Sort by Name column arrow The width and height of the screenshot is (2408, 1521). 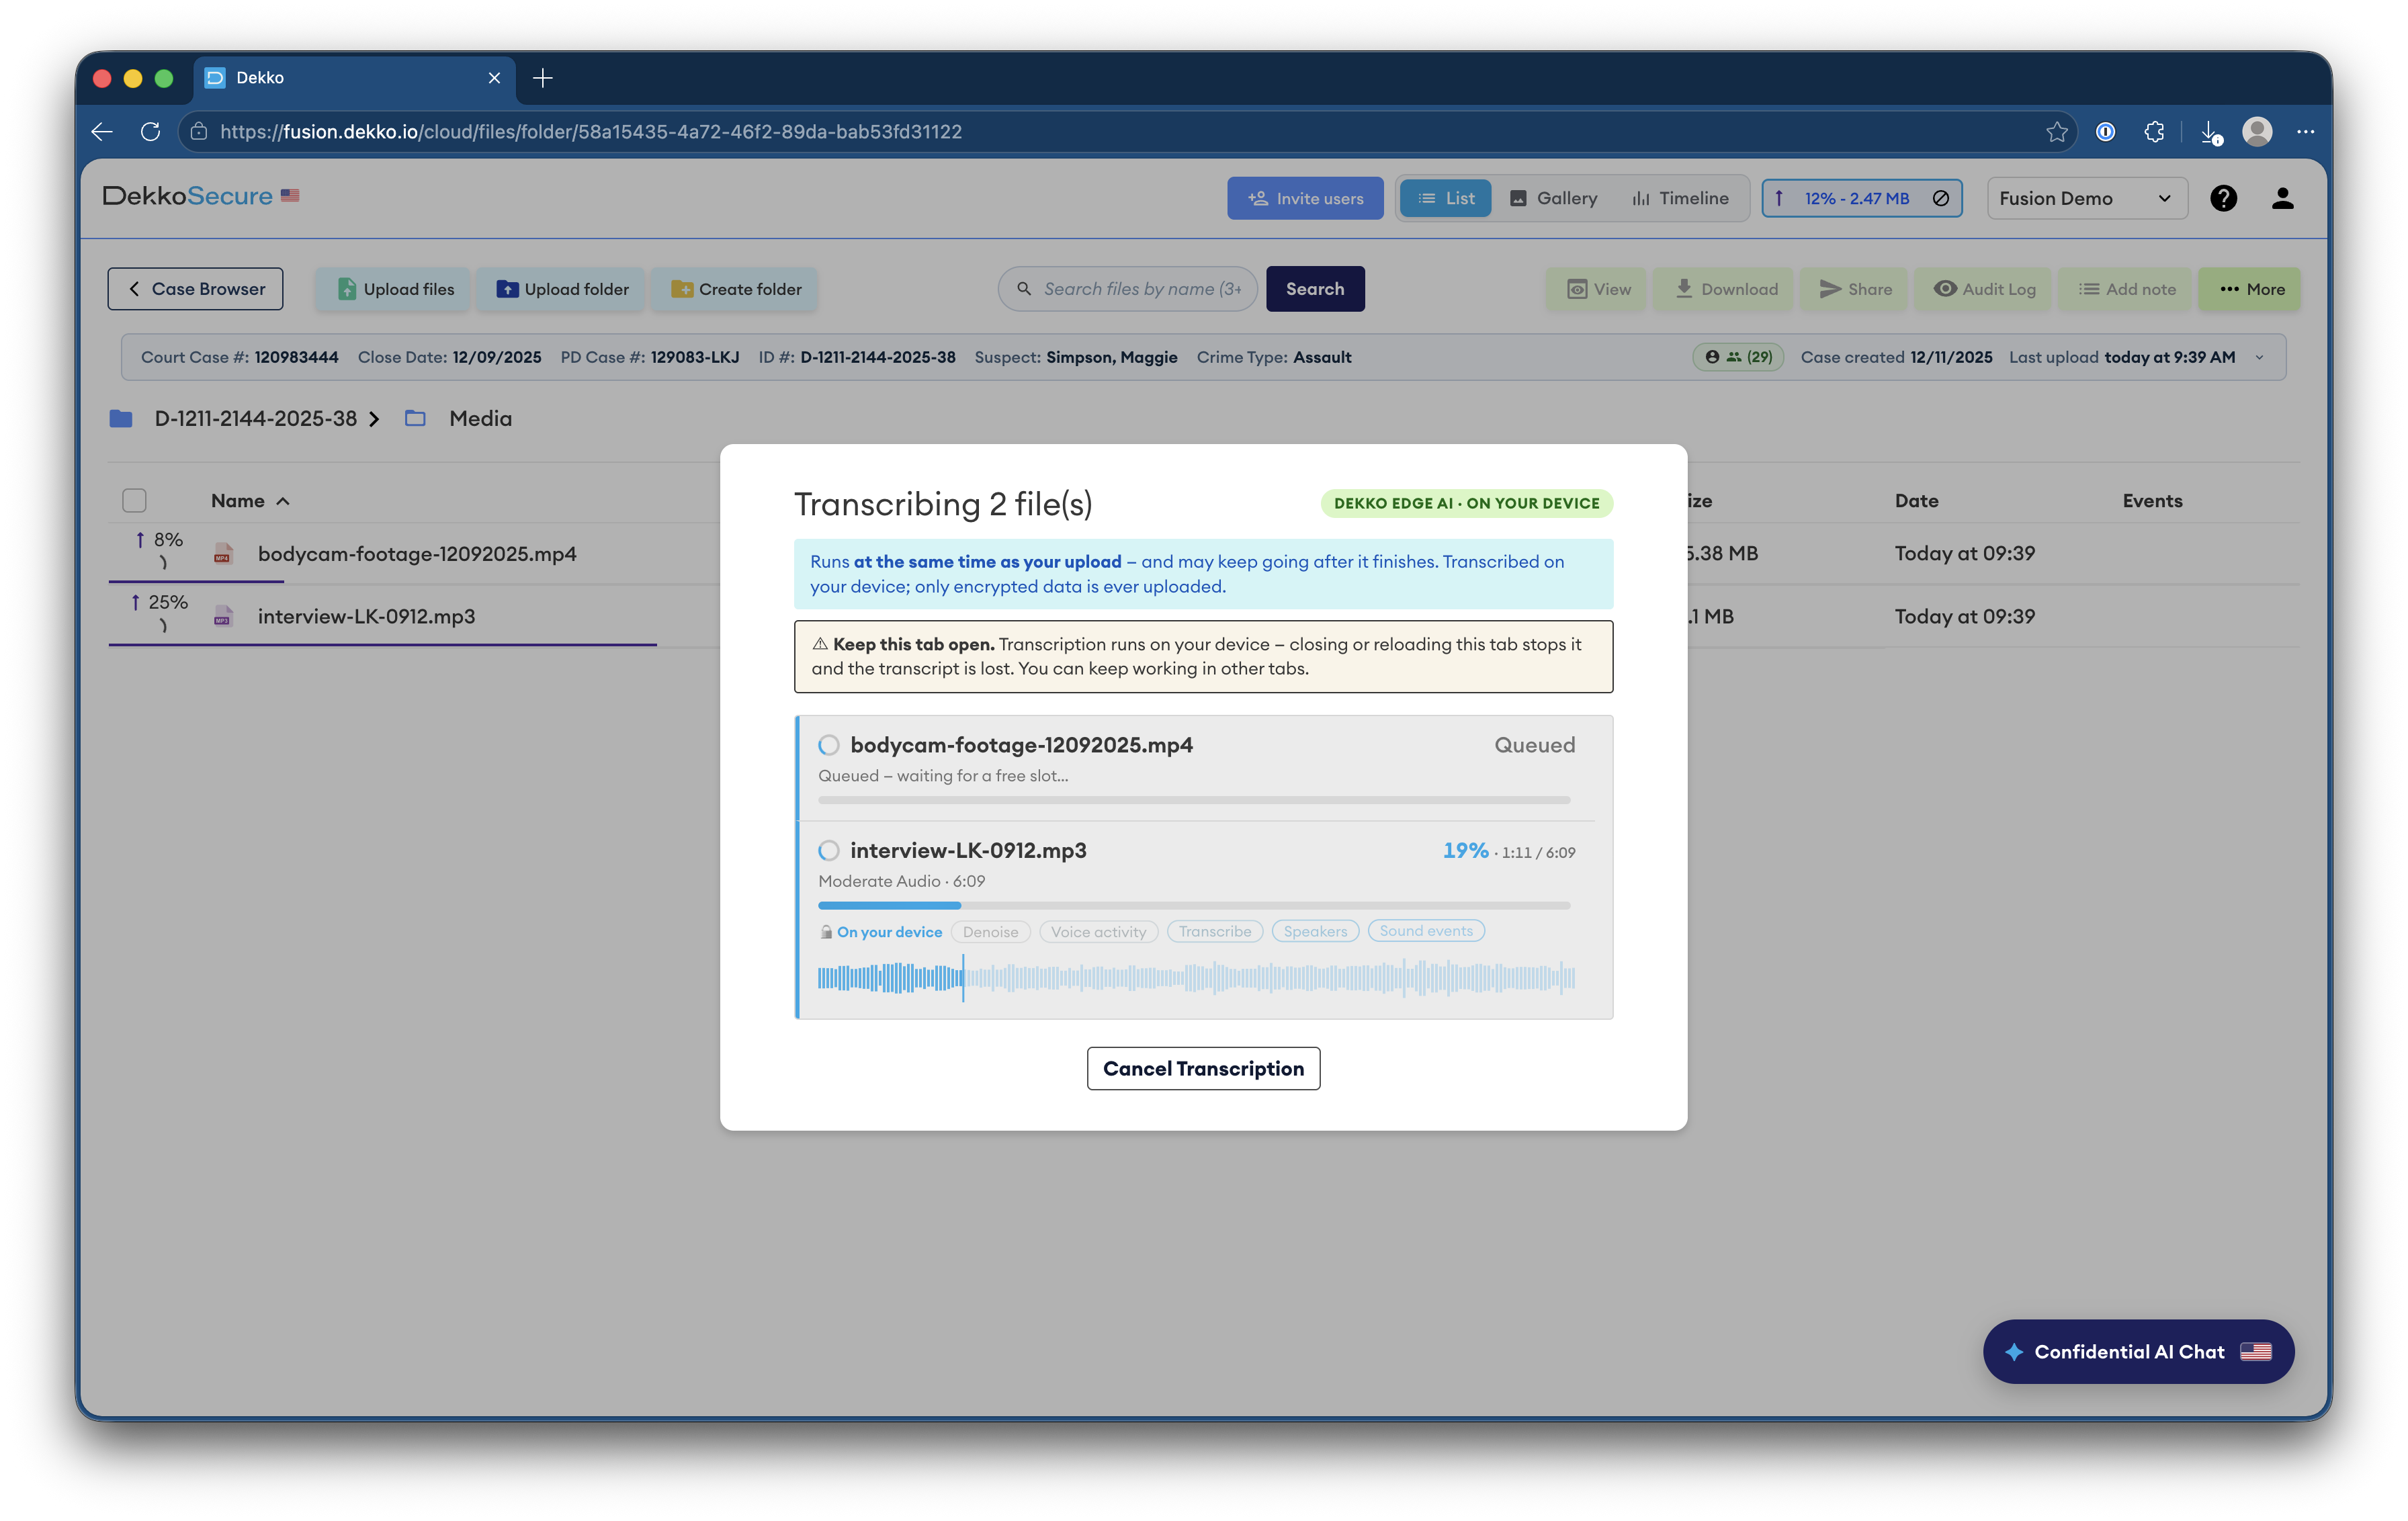(x=283, y=501)
